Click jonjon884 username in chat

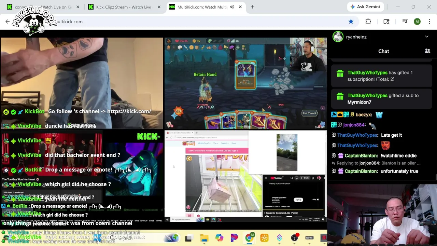pyautogui.click(x=354, y=125)
